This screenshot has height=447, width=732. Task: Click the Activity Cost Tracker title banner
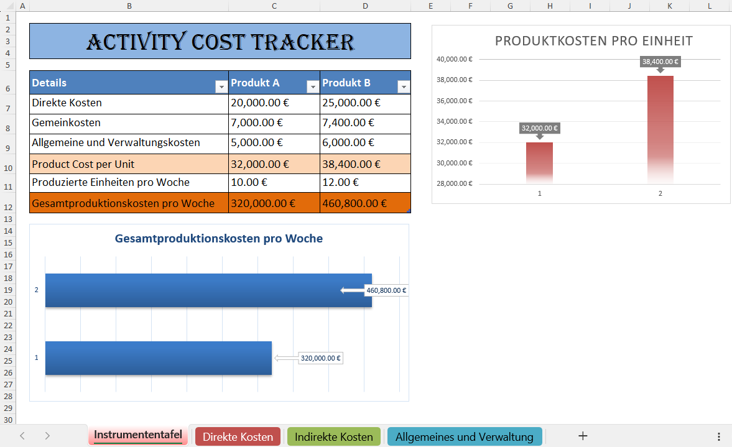[220, 40]
